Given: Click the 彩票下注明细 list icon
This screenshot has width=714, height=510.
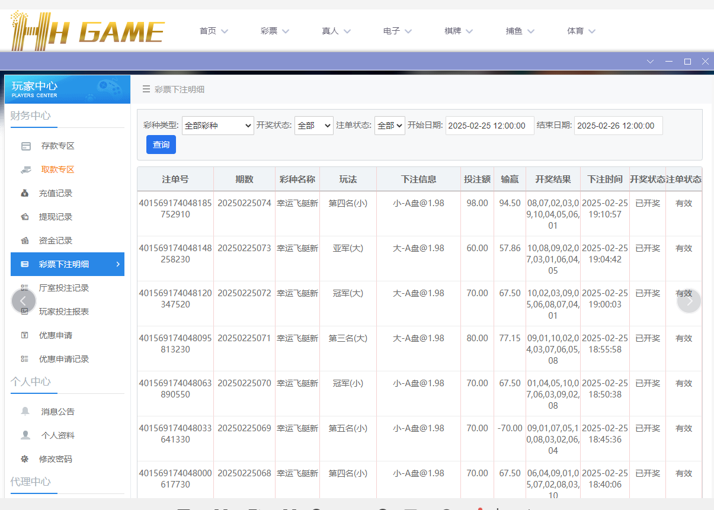Looking at the screenshot, I should coord(25,264).
